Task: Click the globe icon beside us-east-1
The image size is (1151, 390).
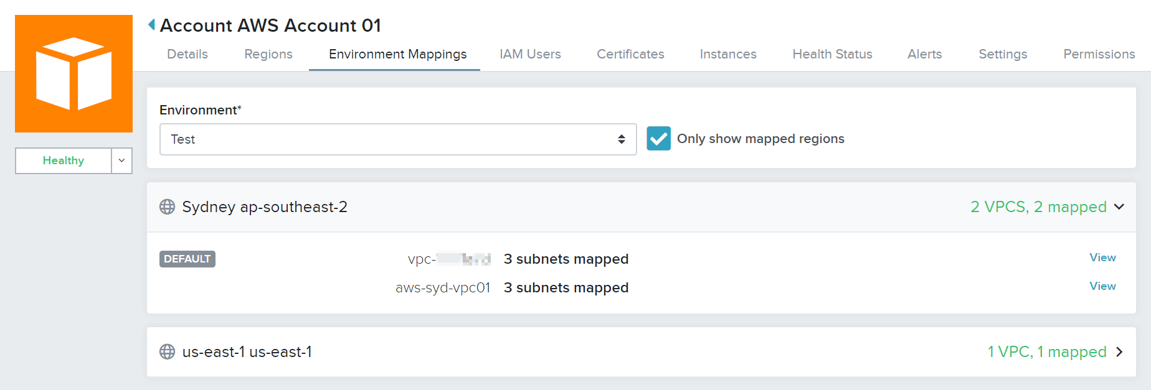Action: tap(168, 351)
